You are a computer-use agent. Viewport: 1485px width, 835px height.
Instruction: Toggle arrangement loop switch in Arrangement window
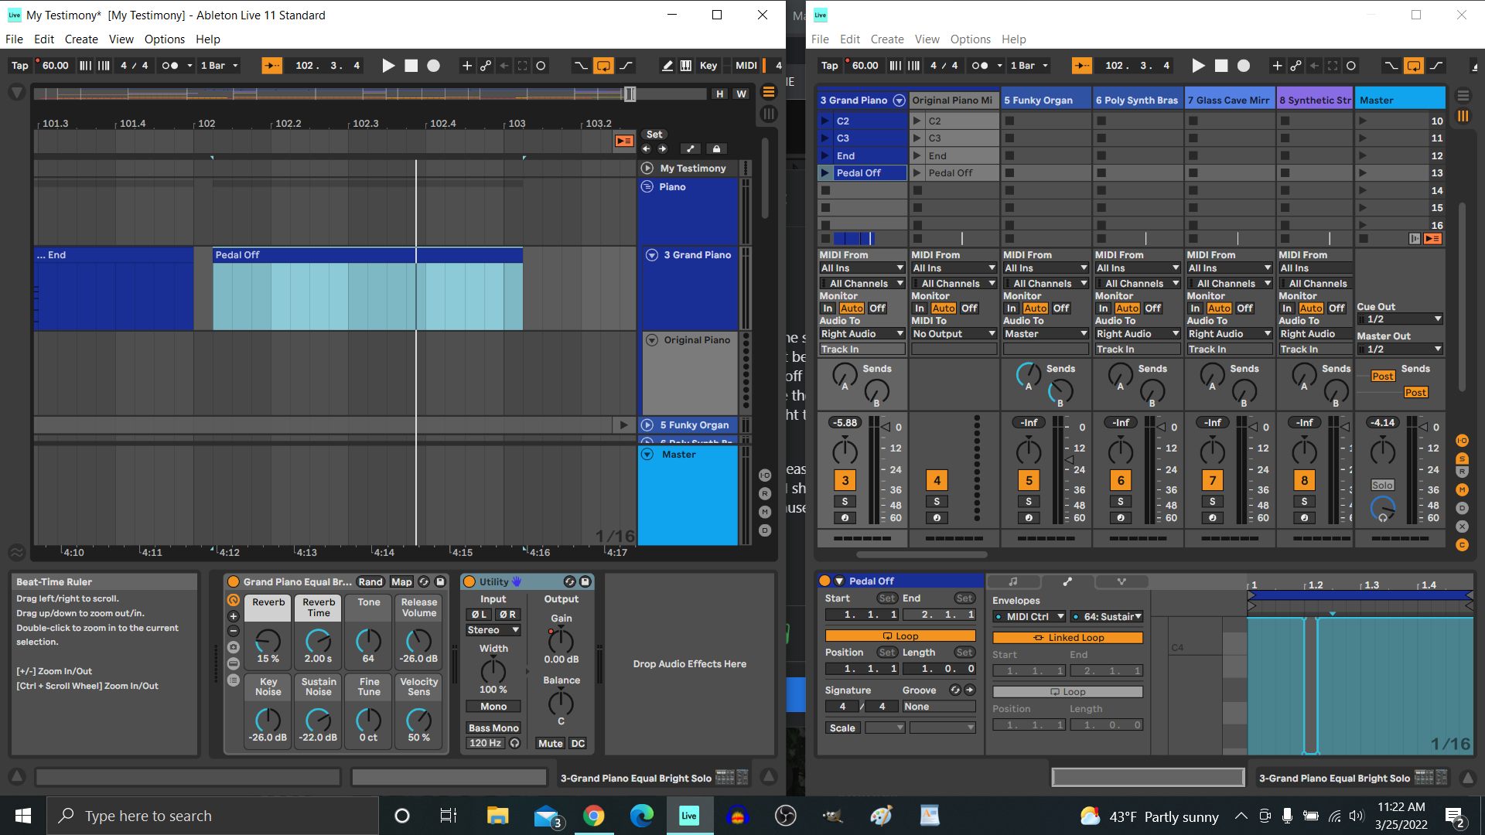click(x=603, y=66)
